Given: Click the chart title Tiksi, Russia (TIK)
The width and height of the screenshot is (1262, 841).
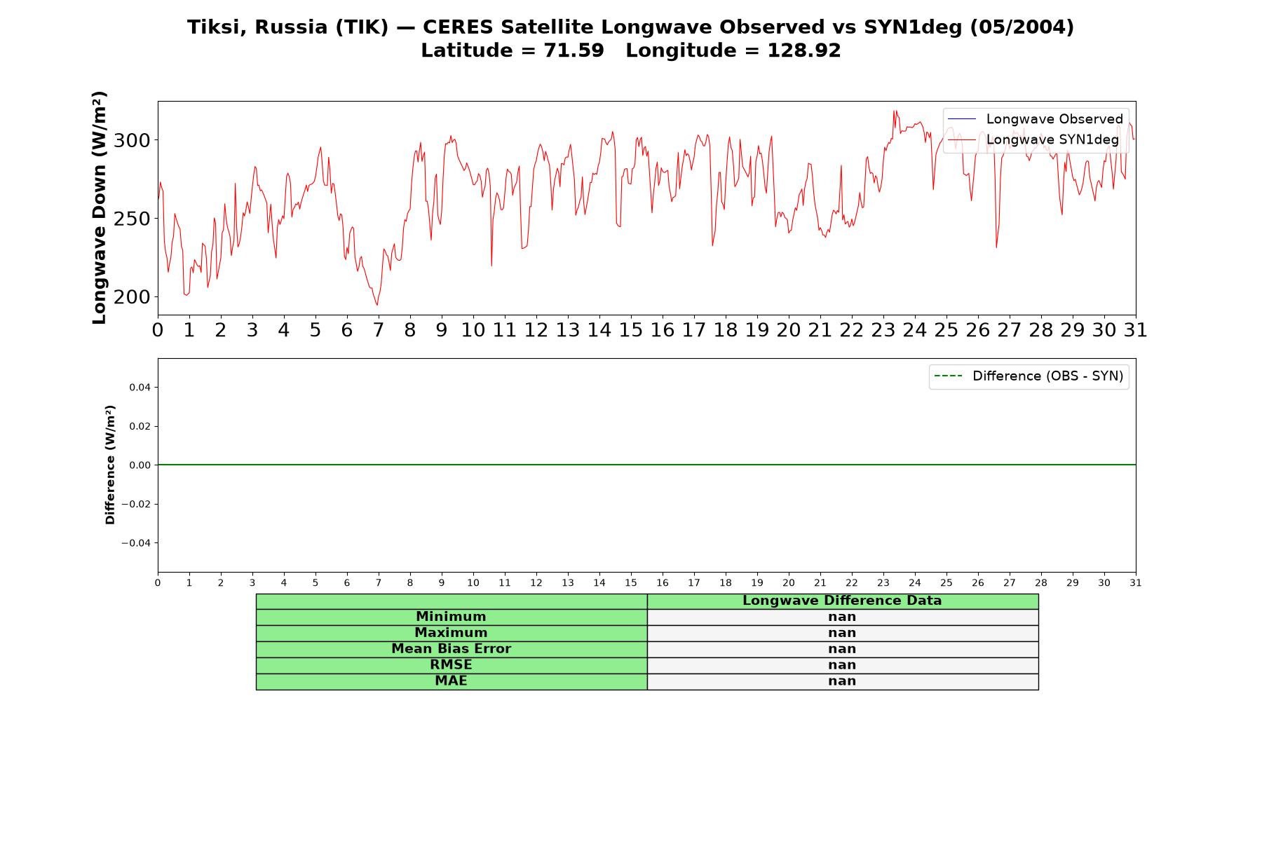Looking at the screenshot, I should (287, 27).
